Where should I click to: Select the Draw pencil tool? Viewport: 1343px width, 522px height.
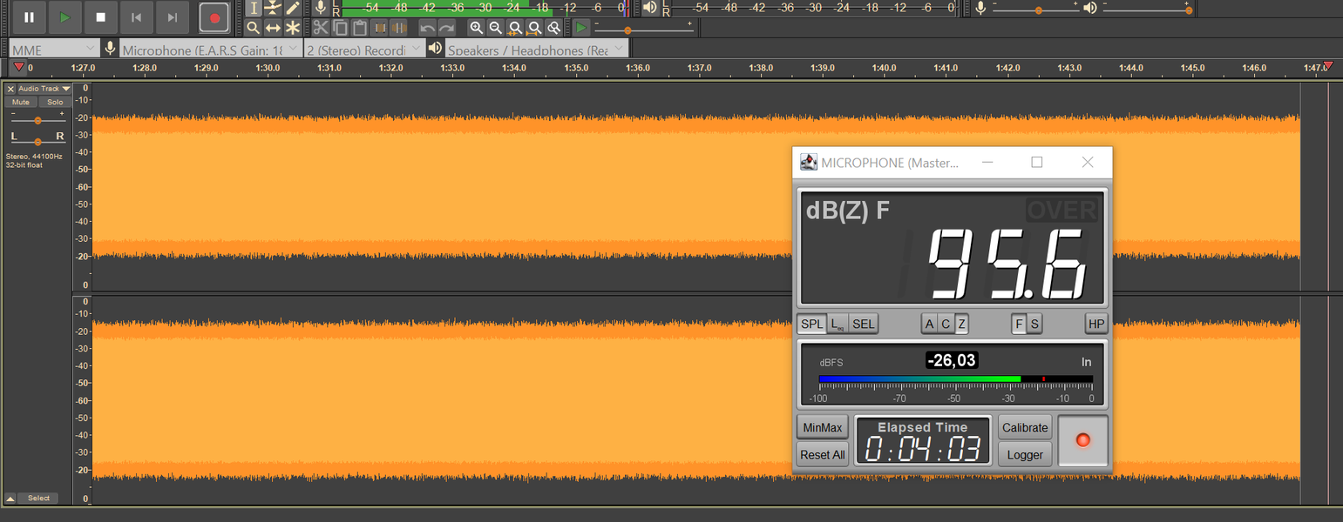[x=293, y=8]
